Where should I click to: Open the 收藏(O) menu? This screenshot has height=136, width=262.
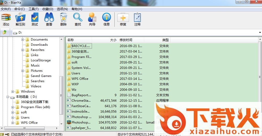click(x=48, y=9)
